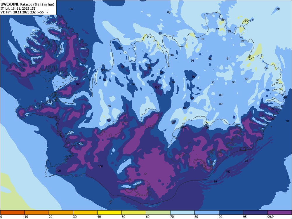Click the 'Rakastig (%) í 2 m hæð' label
The height and width of the screenshot is (219, 292).
coord(37,4)
